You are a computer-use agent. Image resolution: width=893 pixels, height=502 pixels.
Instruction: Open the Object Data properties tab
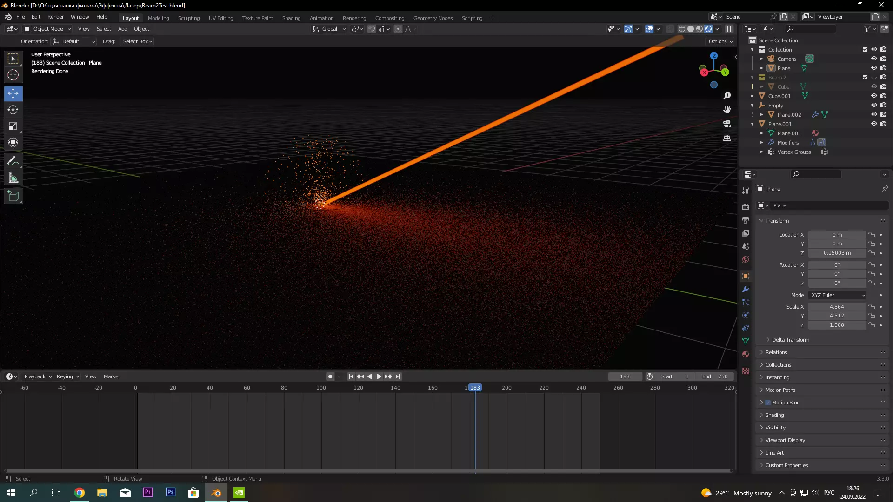[746, 341]
